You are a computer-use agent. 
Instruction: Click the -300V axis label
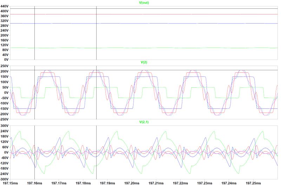point(4,179)
